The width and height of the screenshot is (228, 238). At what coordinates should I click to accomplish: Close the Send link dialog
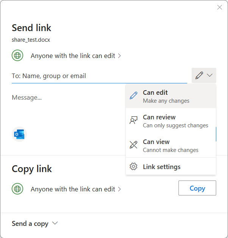pyautogui.click(x=220, y=7)
